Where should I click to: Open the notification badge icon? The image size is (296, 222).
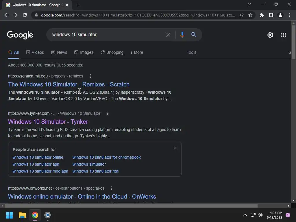click(288, 215)
